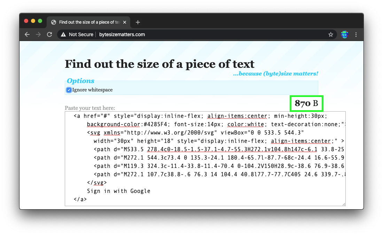This screenshot has width=383, height=235.
Task: Click the browser back arrow
Action: pos(27,34)
